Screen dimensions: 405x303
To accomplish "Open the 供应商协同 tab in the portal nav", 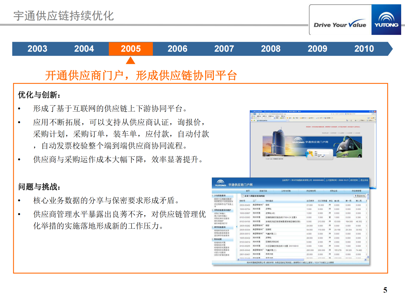I will click(311, 191).
